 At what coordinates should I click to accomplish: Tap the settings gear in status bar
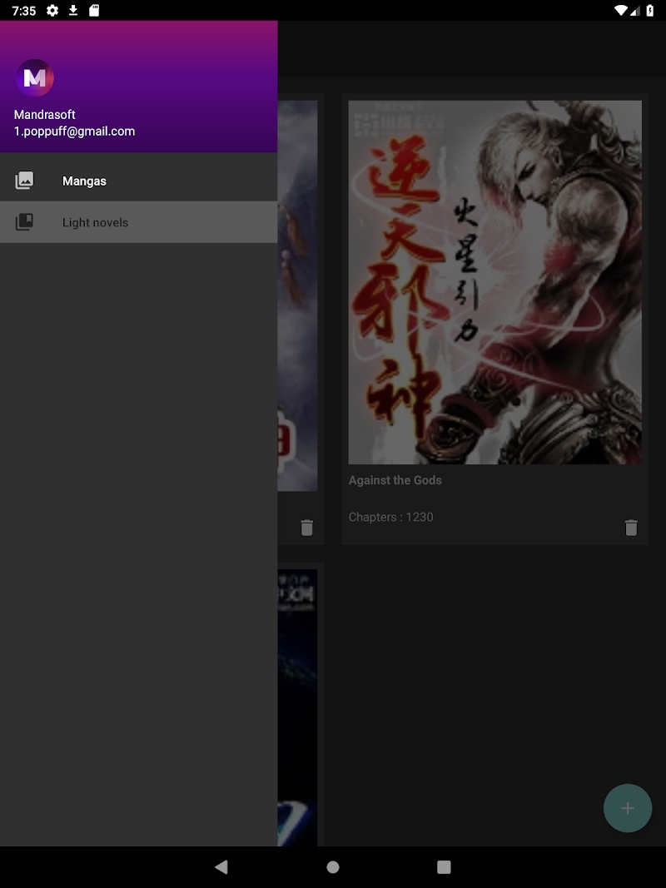(x=52, y=10)
